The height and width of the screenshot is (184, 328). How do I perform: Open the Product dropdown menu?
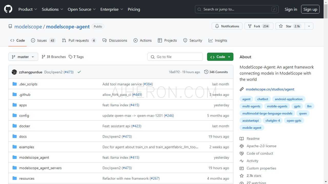tap(28, 9)
